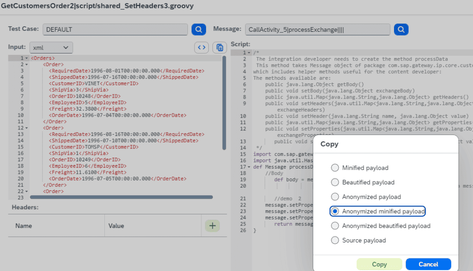This screenshot has height=271, width=473.
Task: Click the Freight 11.6100 line
Action: [87, 172]
